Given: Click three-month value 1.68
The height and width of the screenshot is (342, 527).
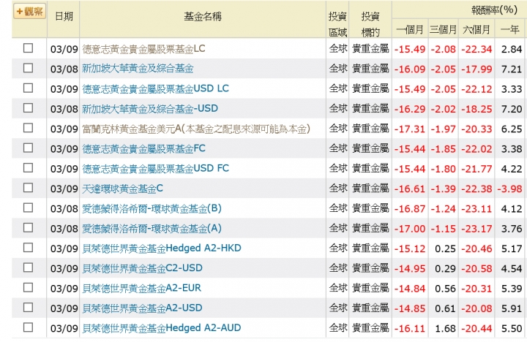Looking at the screenshot, I should tap(445, 329).
